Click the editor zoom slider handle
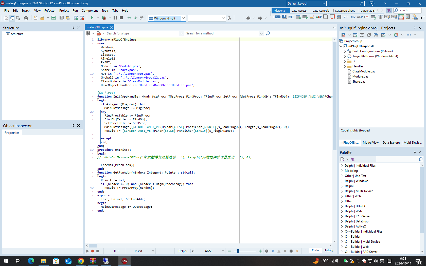The width and height of the screenshot is (426, 266). click(x=238, y=251)
